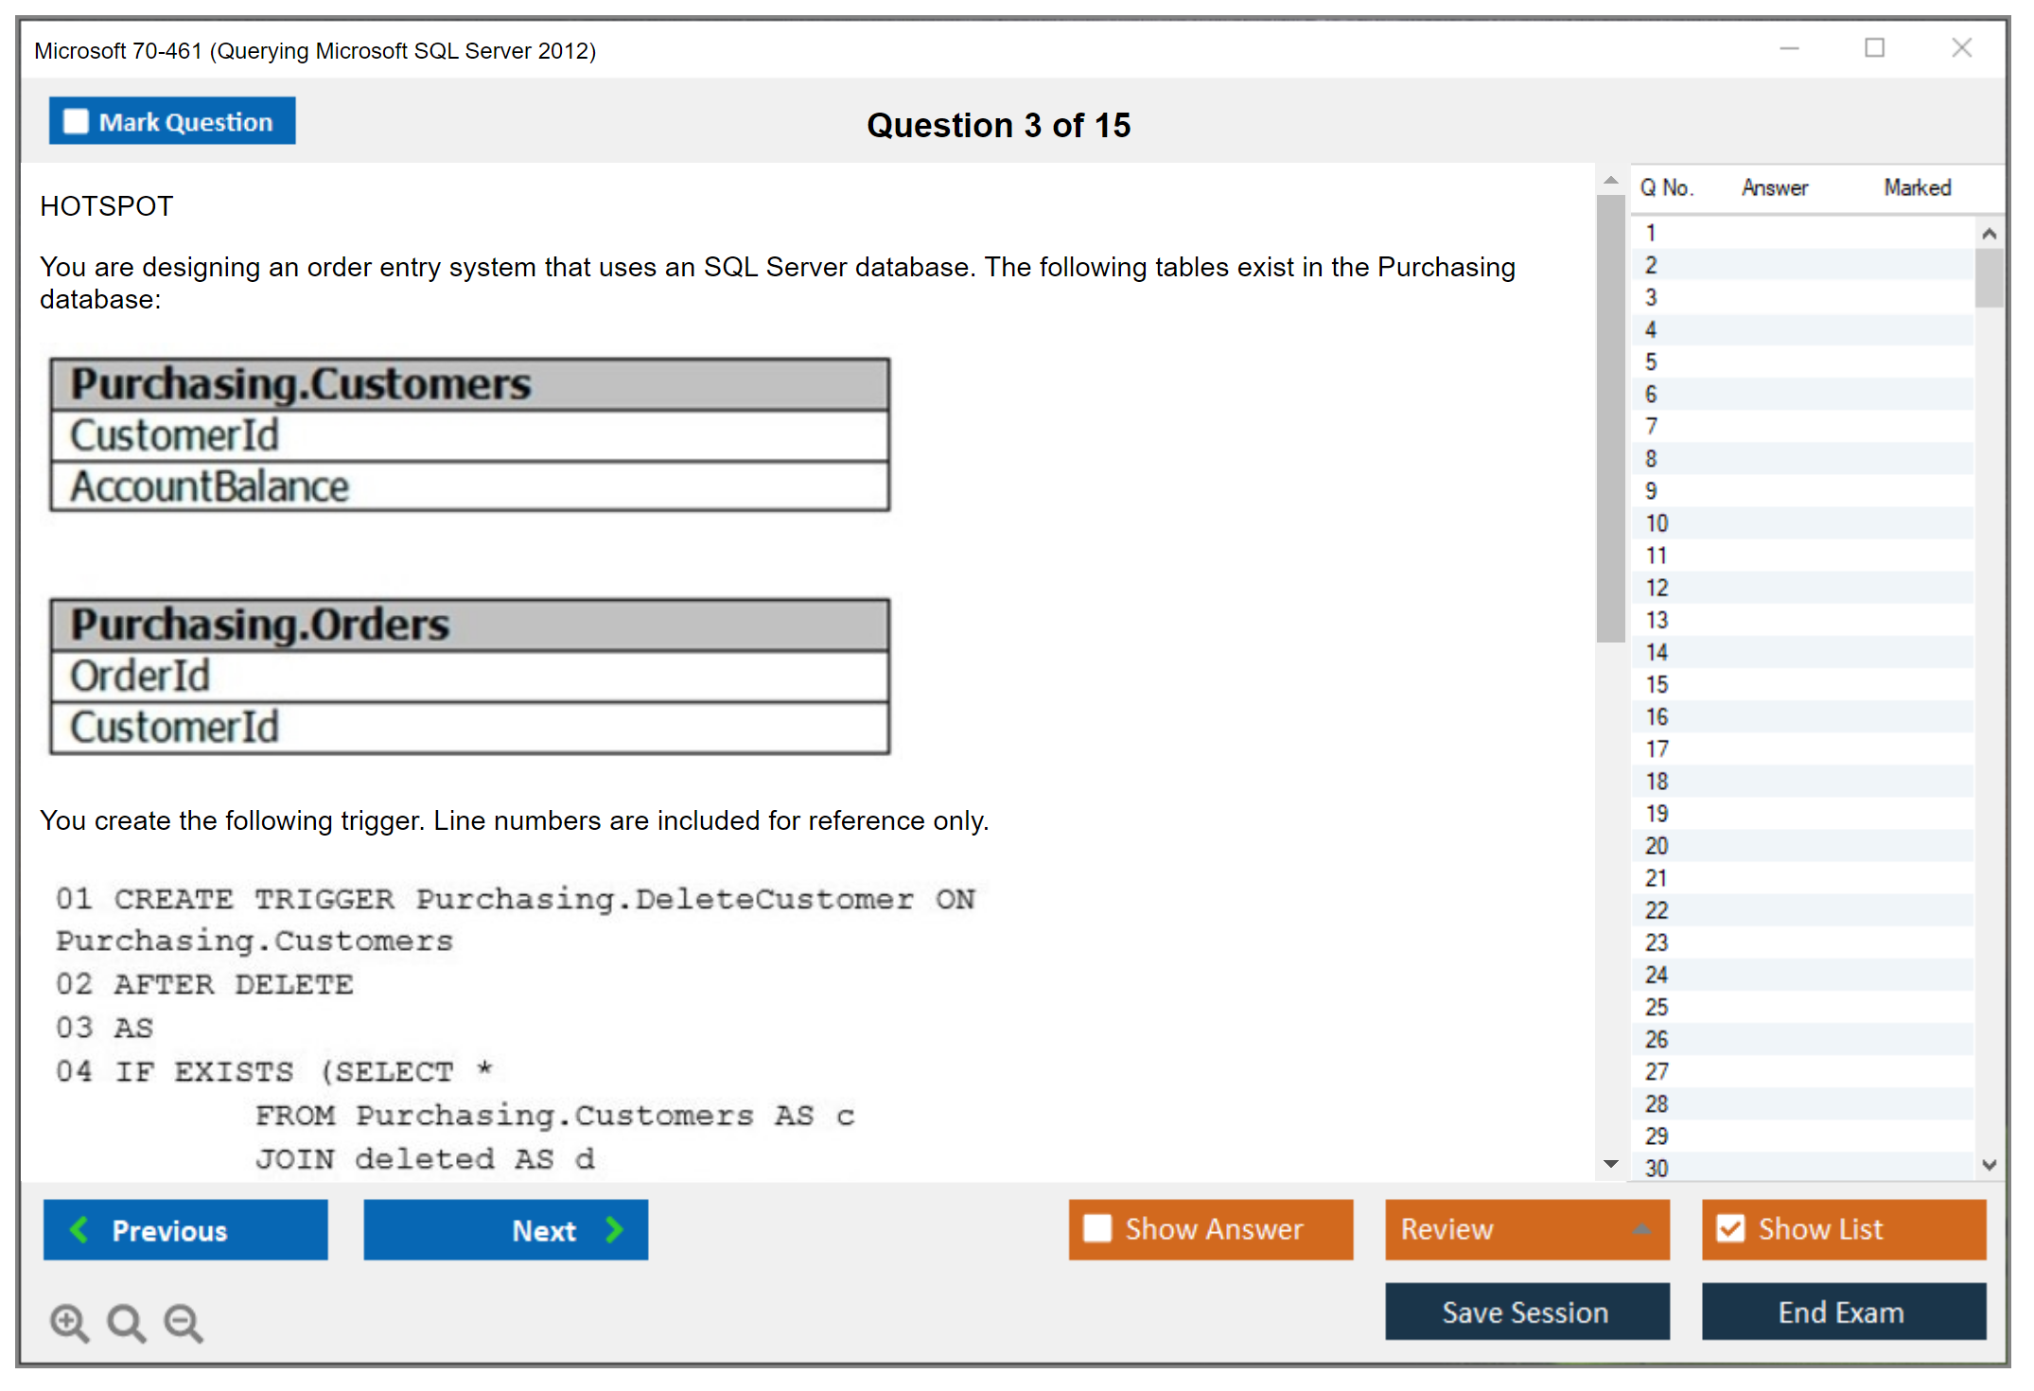Click the question pane vertical scrollbar thumb

click(x=1610, y=416)
